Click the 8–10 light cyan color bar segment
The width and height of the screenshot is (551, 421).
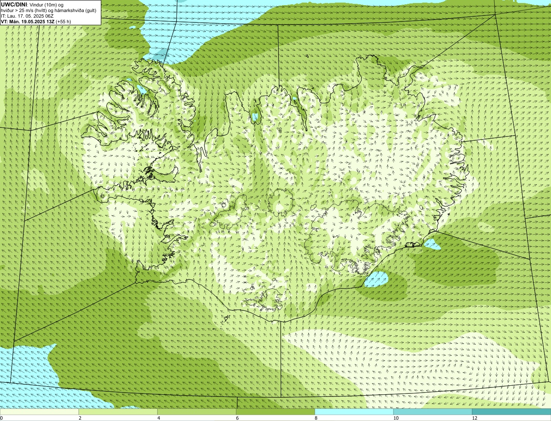pos(355,412)
